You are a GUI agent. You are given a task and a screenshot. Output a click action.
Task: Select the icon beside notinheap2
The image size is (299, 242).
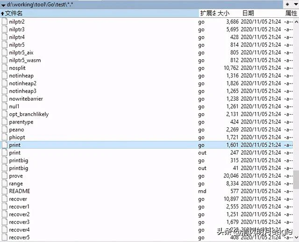5,83
